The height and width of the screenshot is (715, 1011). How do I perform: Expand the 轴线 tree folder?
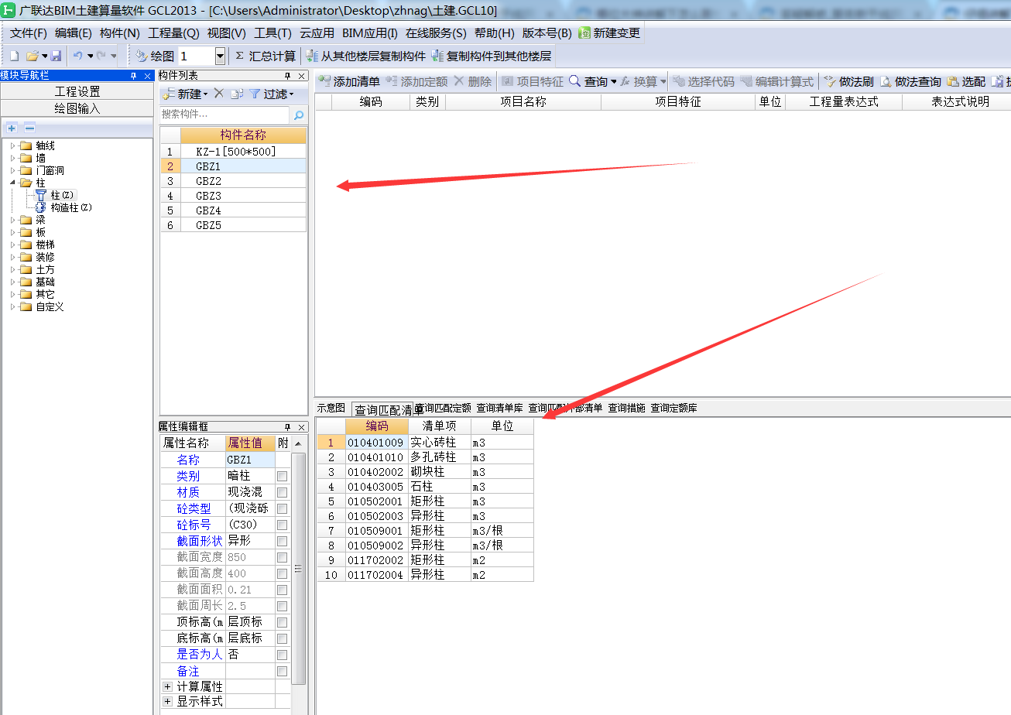point(12,145)
